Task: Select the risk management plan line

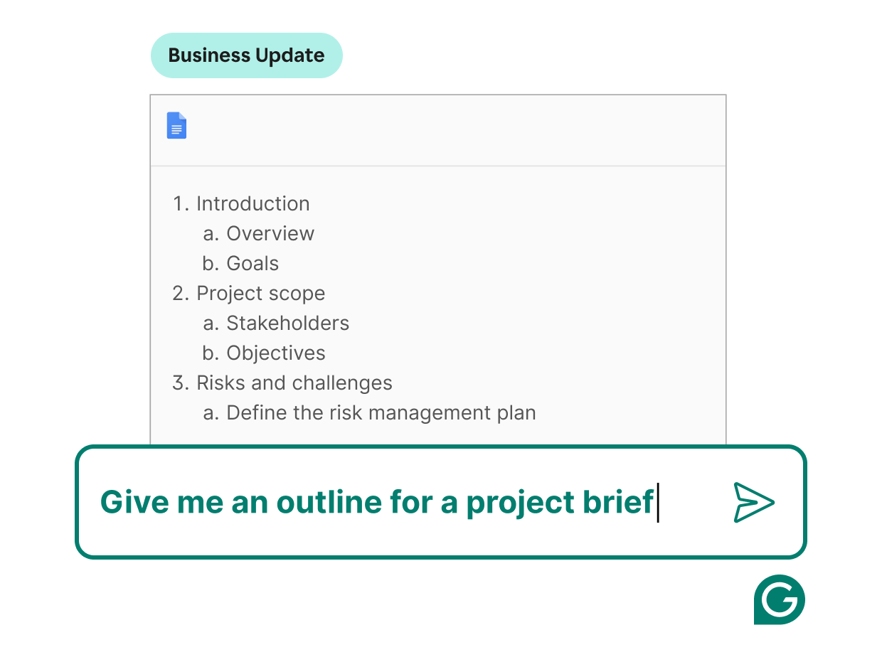Action: (x=381, y=412)
